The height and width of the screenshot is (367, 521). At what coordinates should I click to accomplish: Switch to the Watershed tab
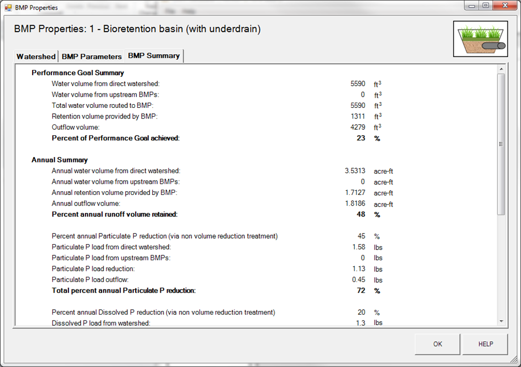tap(36, 57)
